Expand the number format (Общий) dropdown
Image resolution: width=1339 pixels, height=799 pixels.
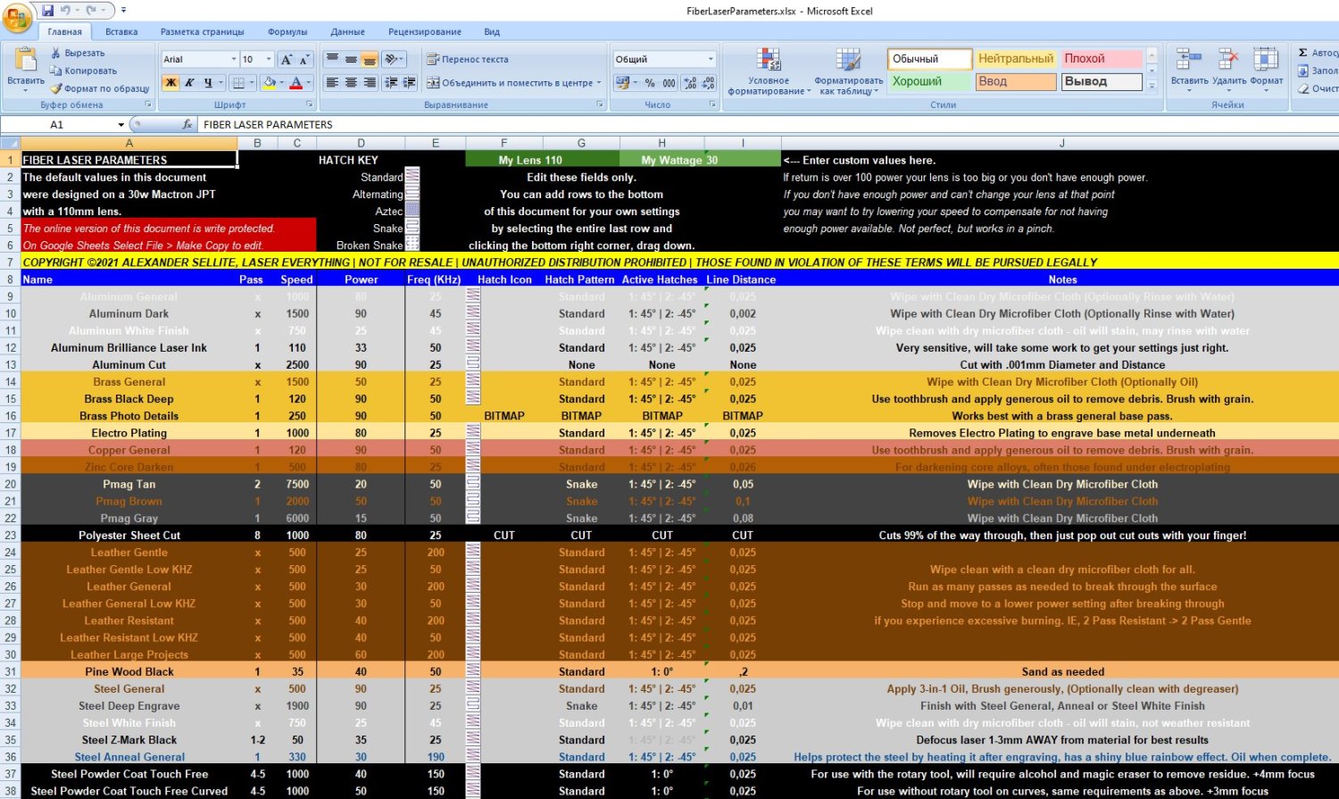(711, 60)
